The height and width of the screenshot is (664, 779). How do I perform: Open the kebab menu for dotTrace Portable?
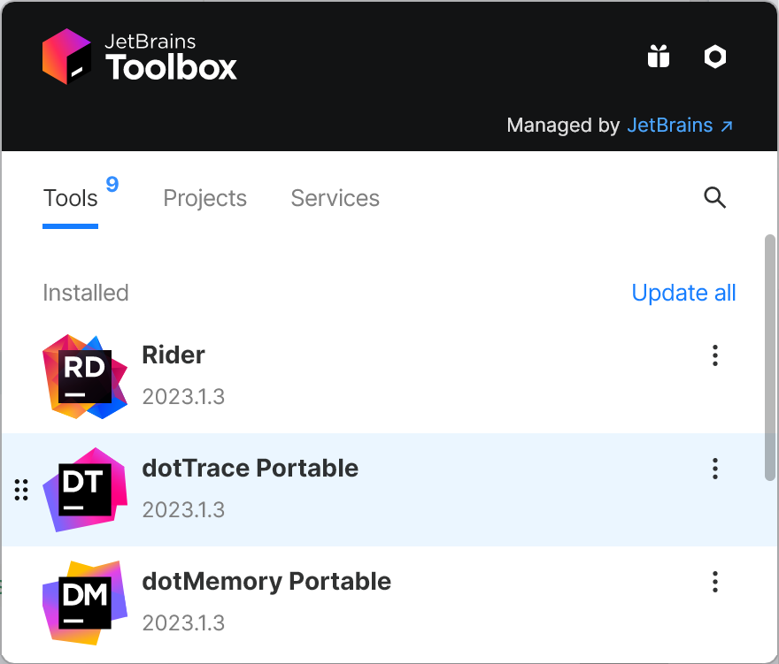click(714, 469)
